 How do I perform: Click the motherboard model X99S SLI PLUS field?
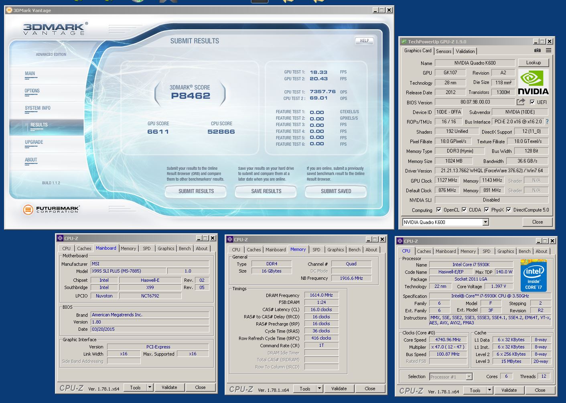click(128, 271)
